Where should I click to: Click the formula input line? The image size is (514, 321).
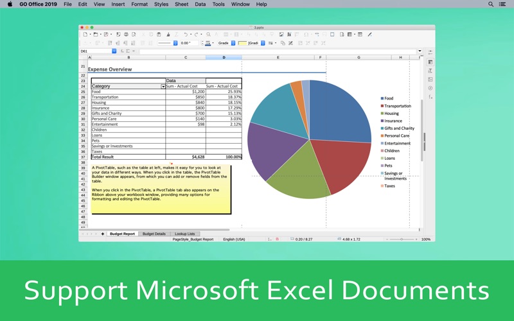278,51
